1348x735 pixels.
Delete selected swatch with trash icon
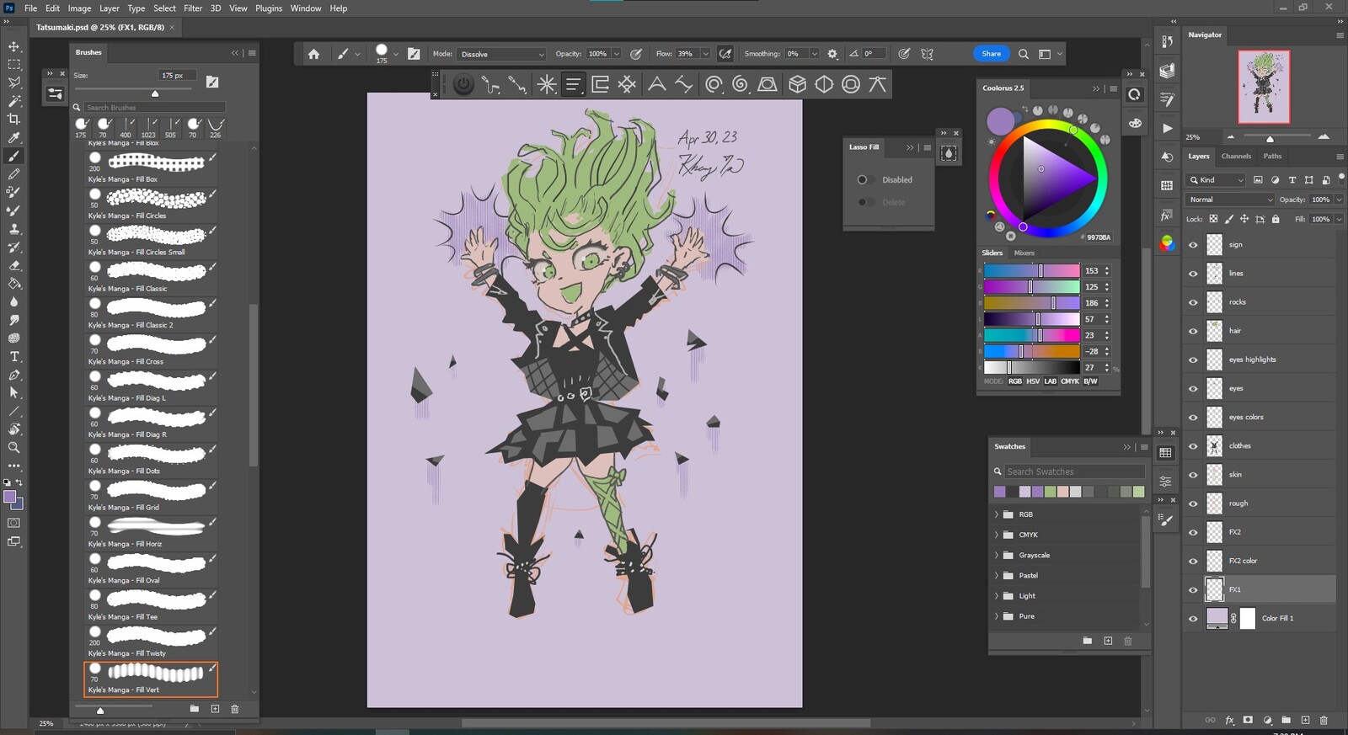tap(1128, 641)
